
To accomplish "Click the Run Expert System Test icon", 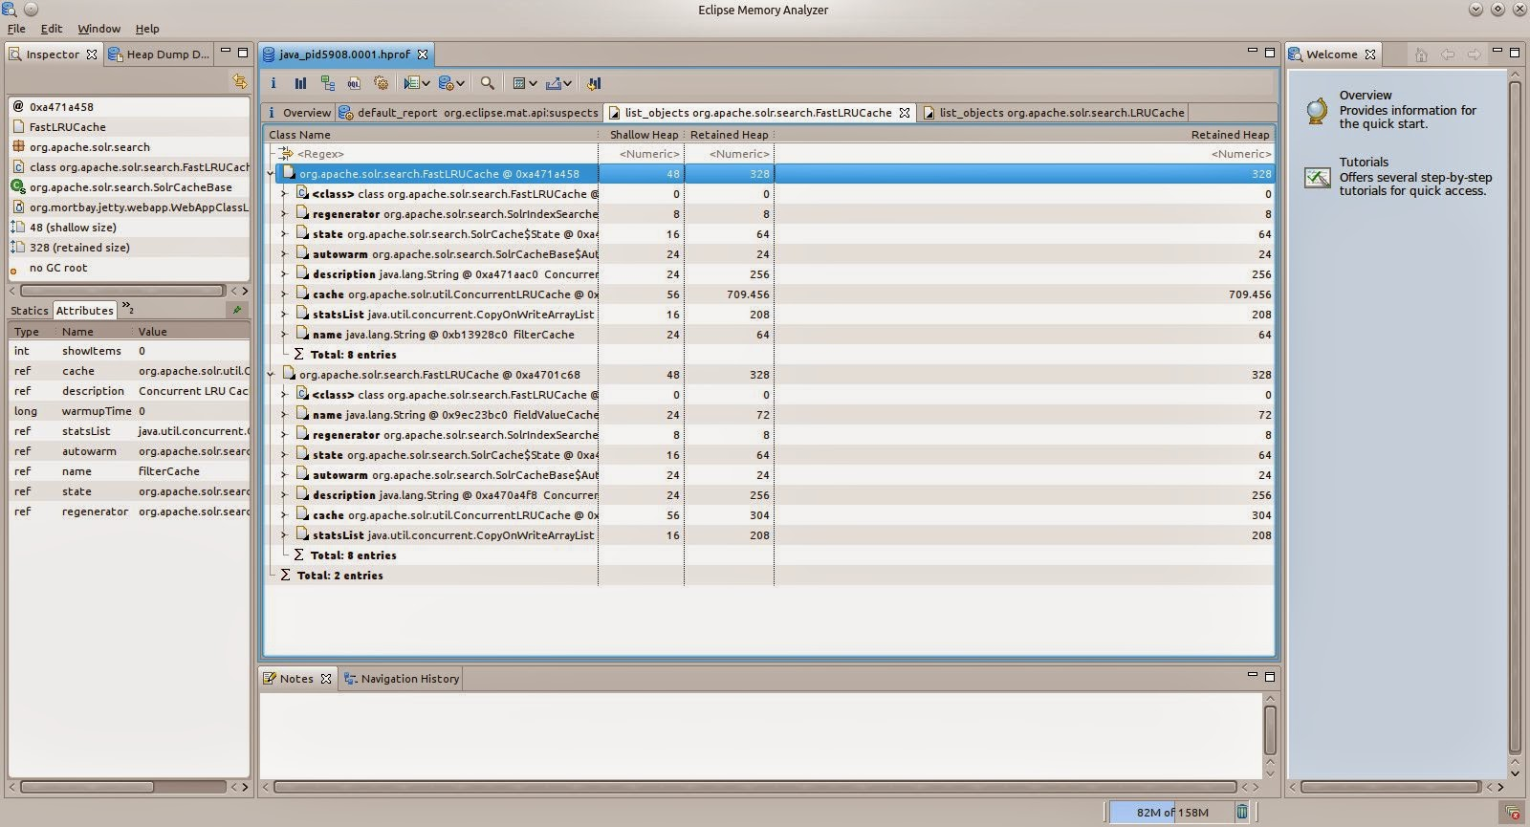I will tap(411, 83).
